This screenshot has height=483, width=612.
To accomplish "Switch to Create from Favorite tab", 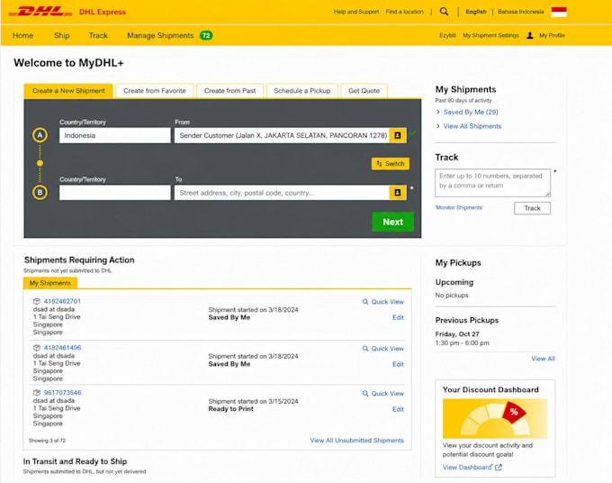I will 155,91.
